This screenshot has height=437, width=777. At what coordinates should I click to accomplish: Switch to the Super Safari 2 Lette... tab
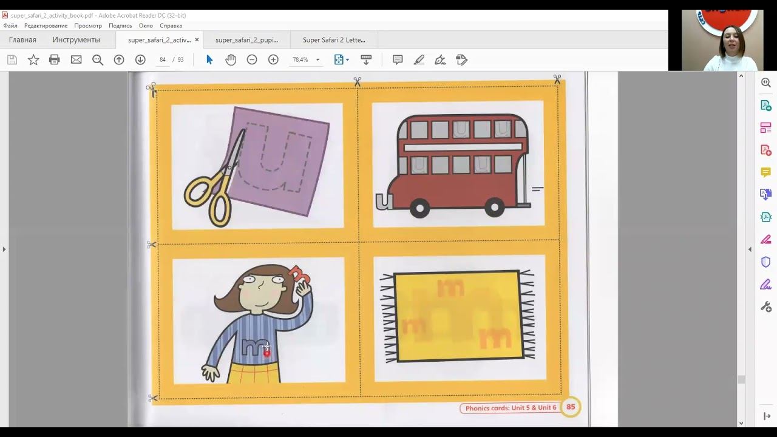point(334,40)
